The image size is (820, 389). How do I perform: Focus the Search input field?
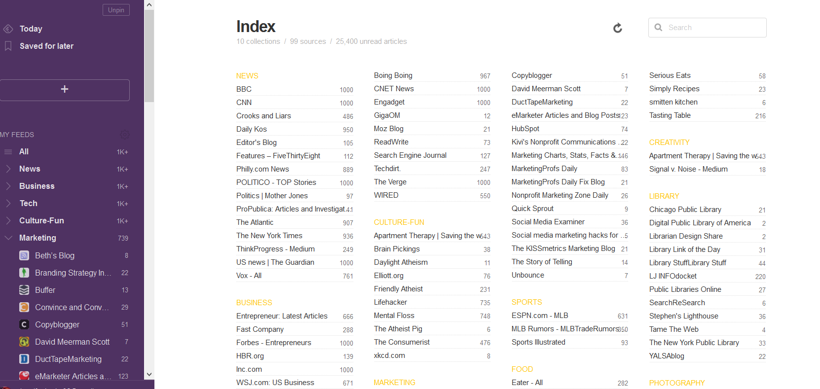point(708,28)
